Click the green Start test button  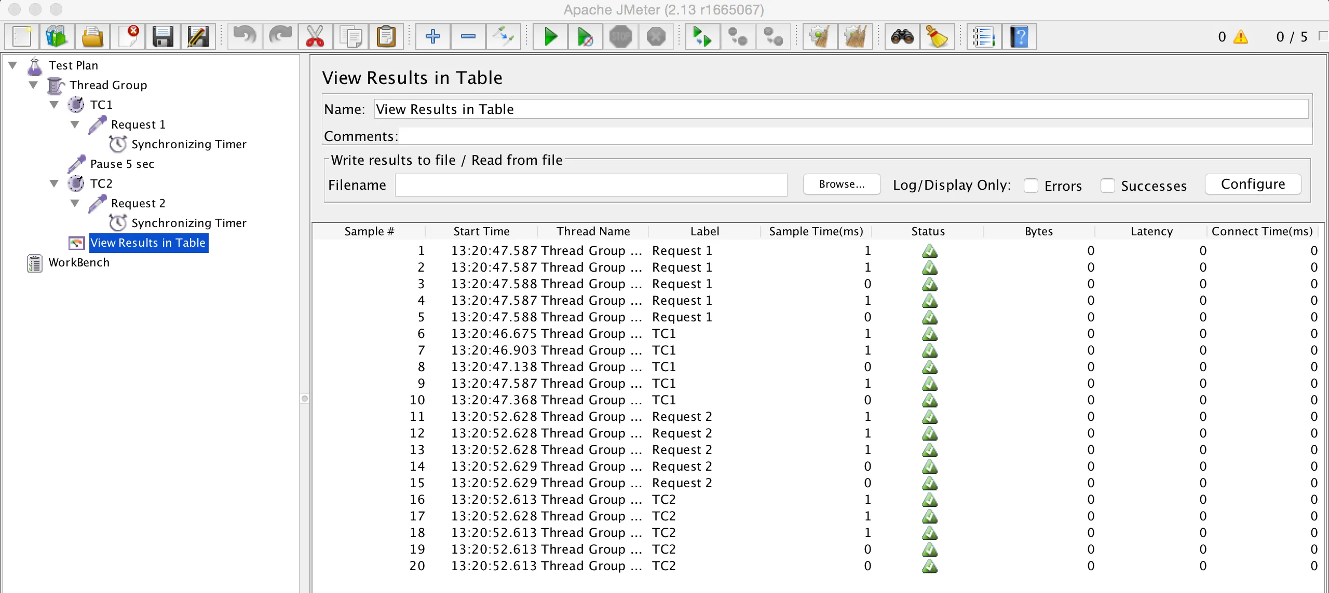click(x=550, y=37)
